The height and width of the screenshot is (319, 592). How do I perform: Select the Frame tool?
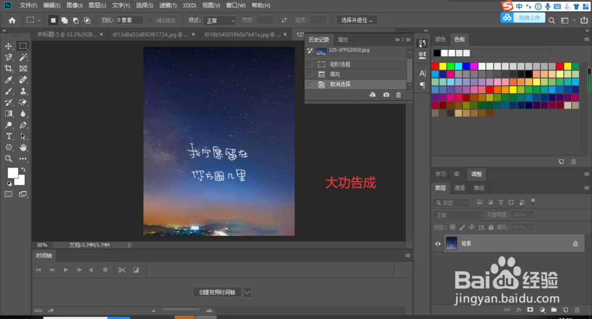23,69
